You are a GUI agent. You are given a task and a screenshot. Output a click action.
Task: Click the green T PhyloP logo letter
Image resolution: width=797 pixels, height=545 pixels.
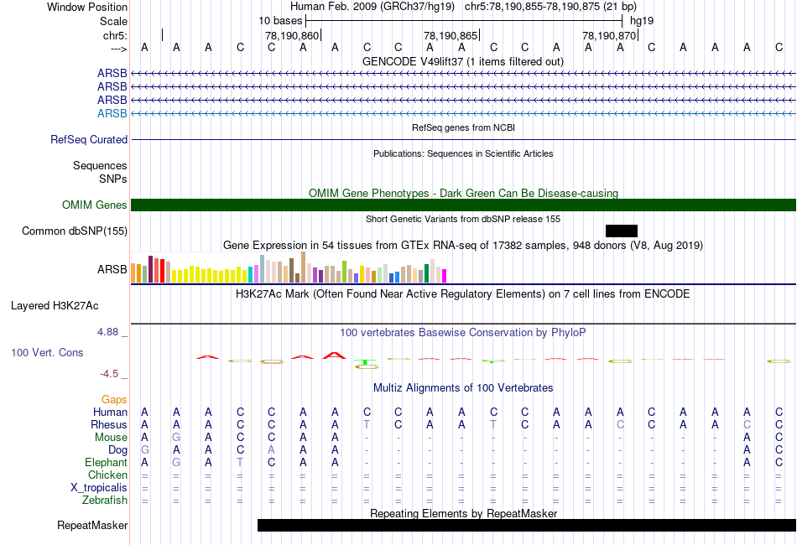tap(366, 362)
